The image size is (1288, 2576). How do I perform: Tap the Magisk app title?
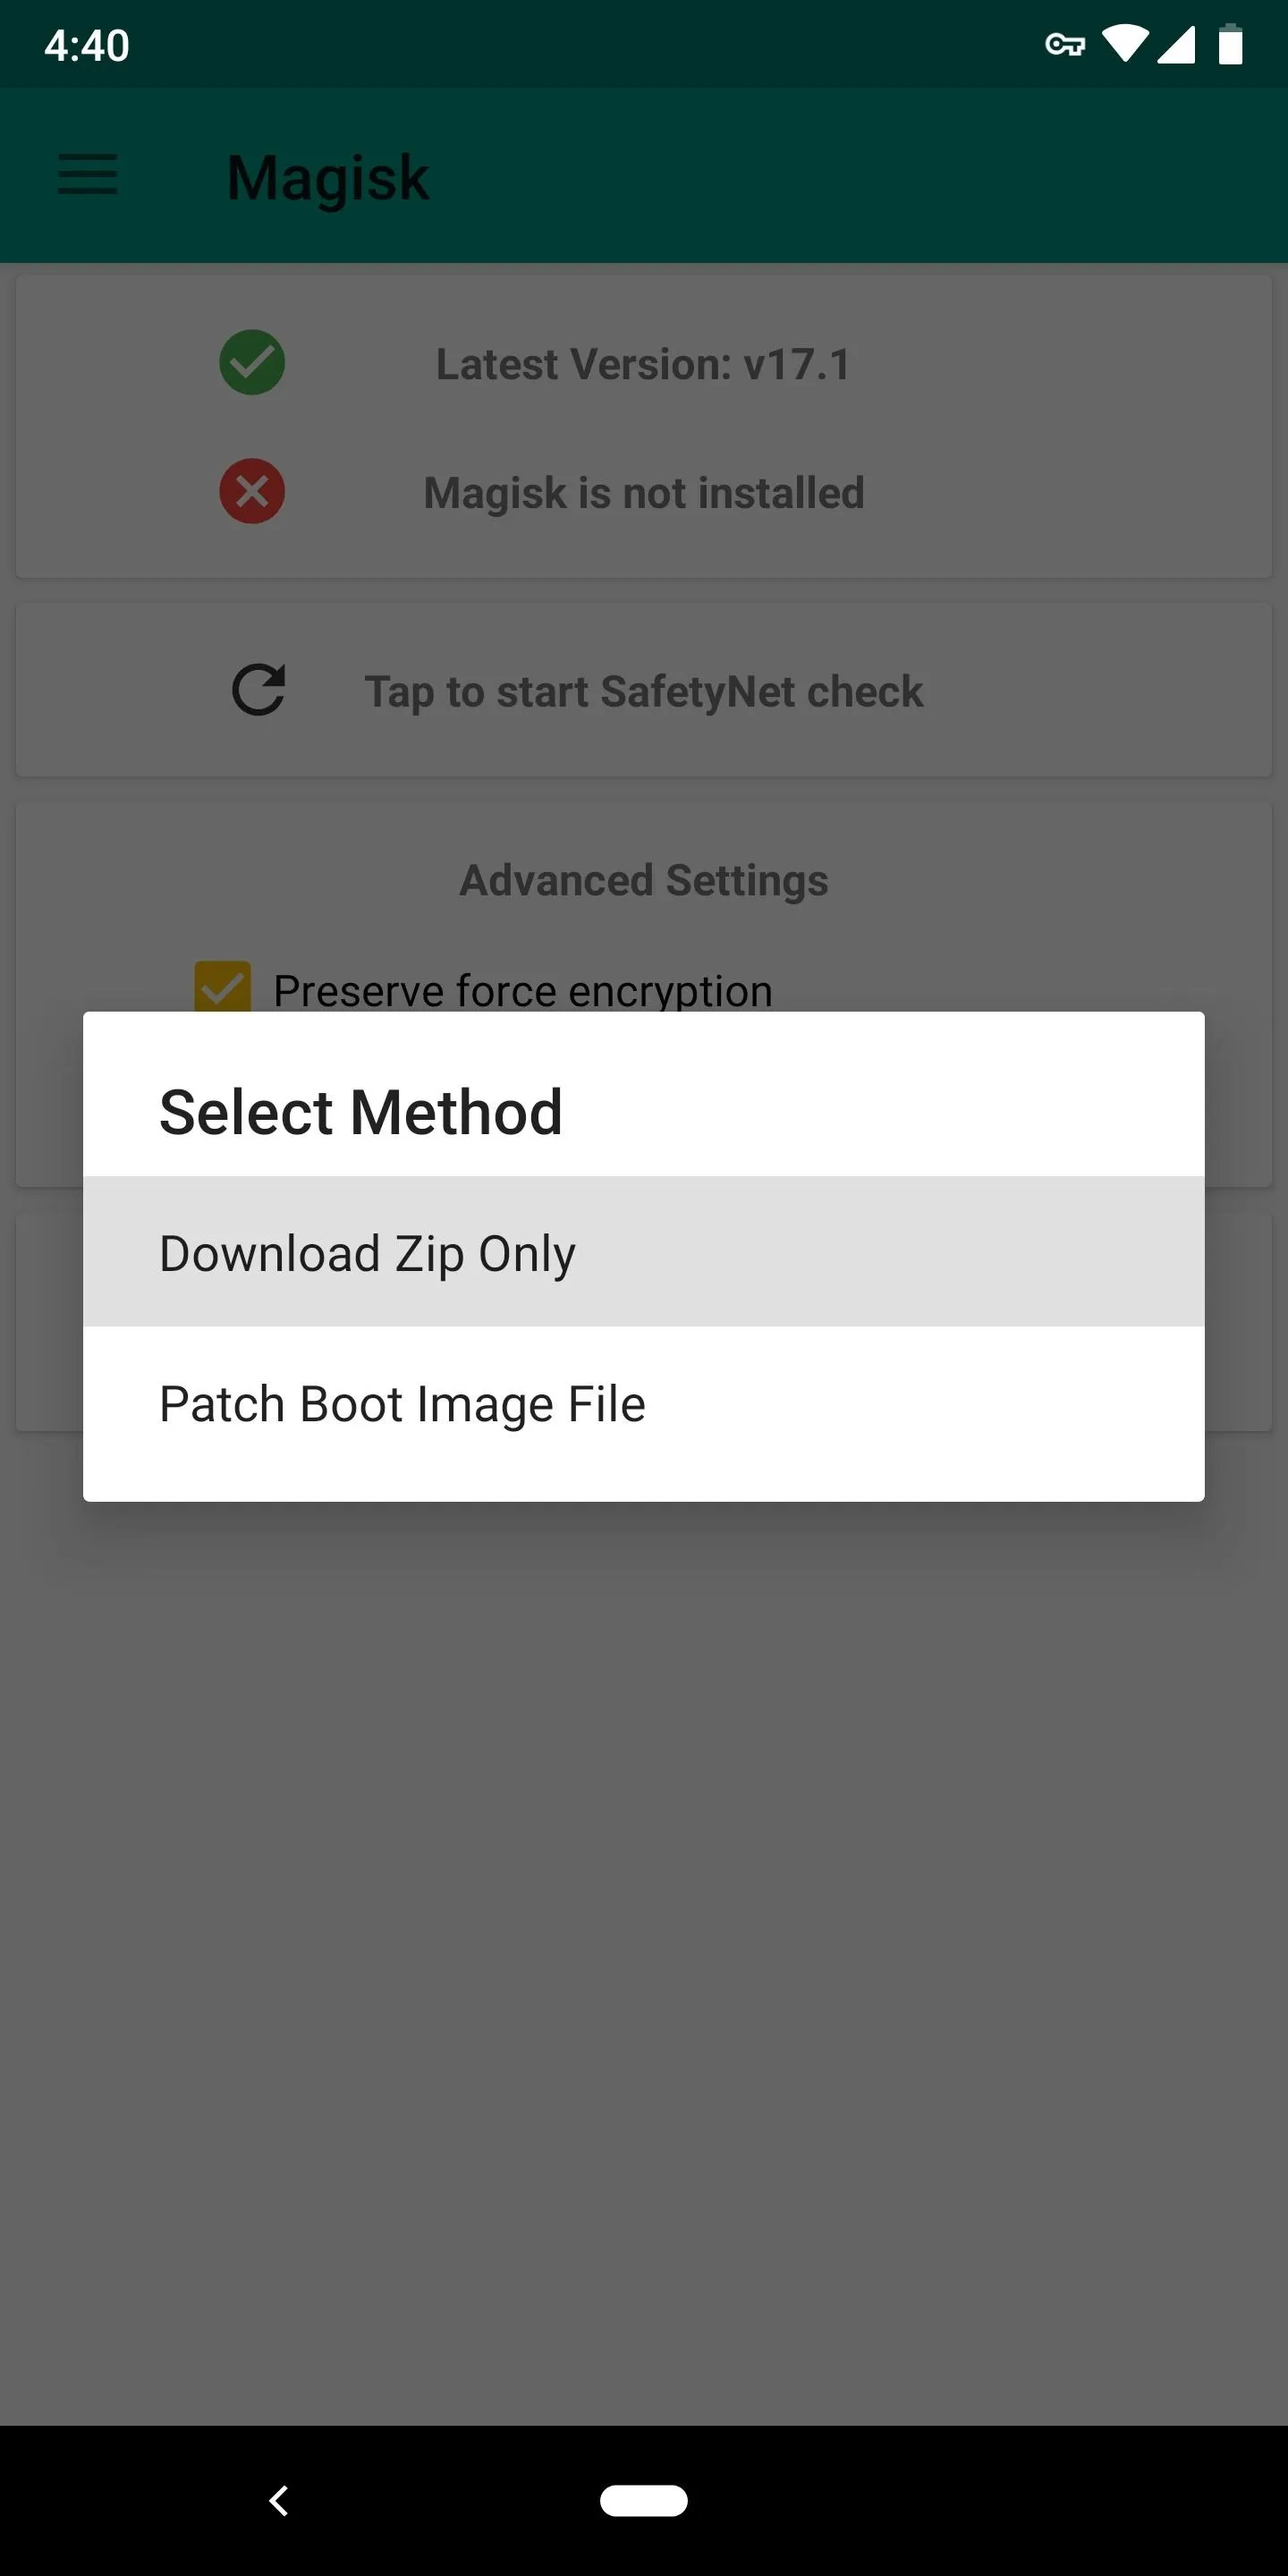coord(328,178)
